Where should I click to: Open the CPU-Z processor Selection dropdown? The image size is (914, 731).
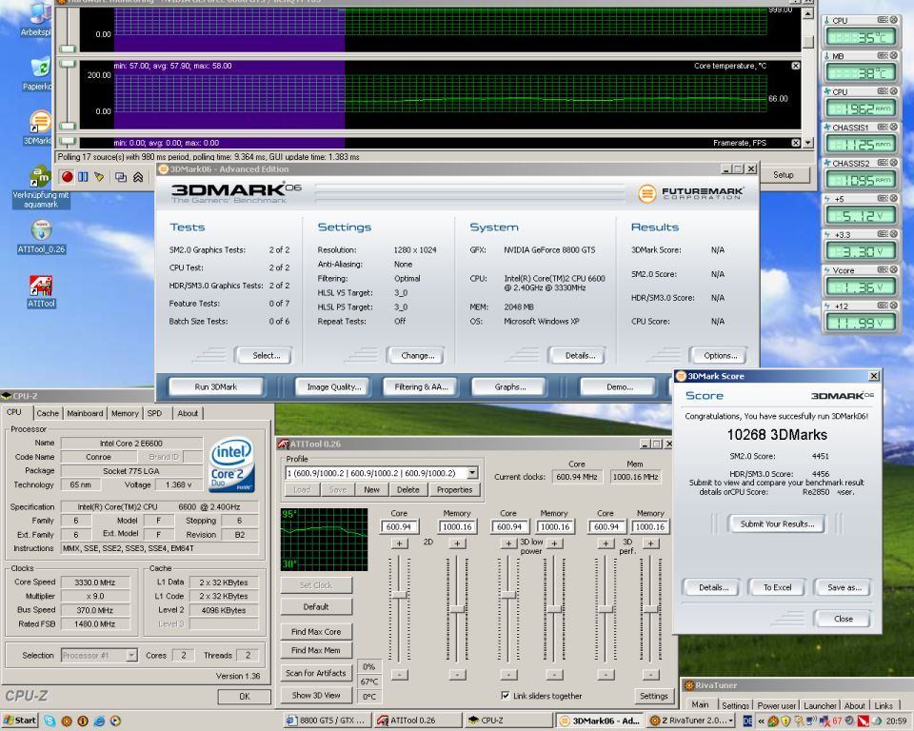pos(131,655)
